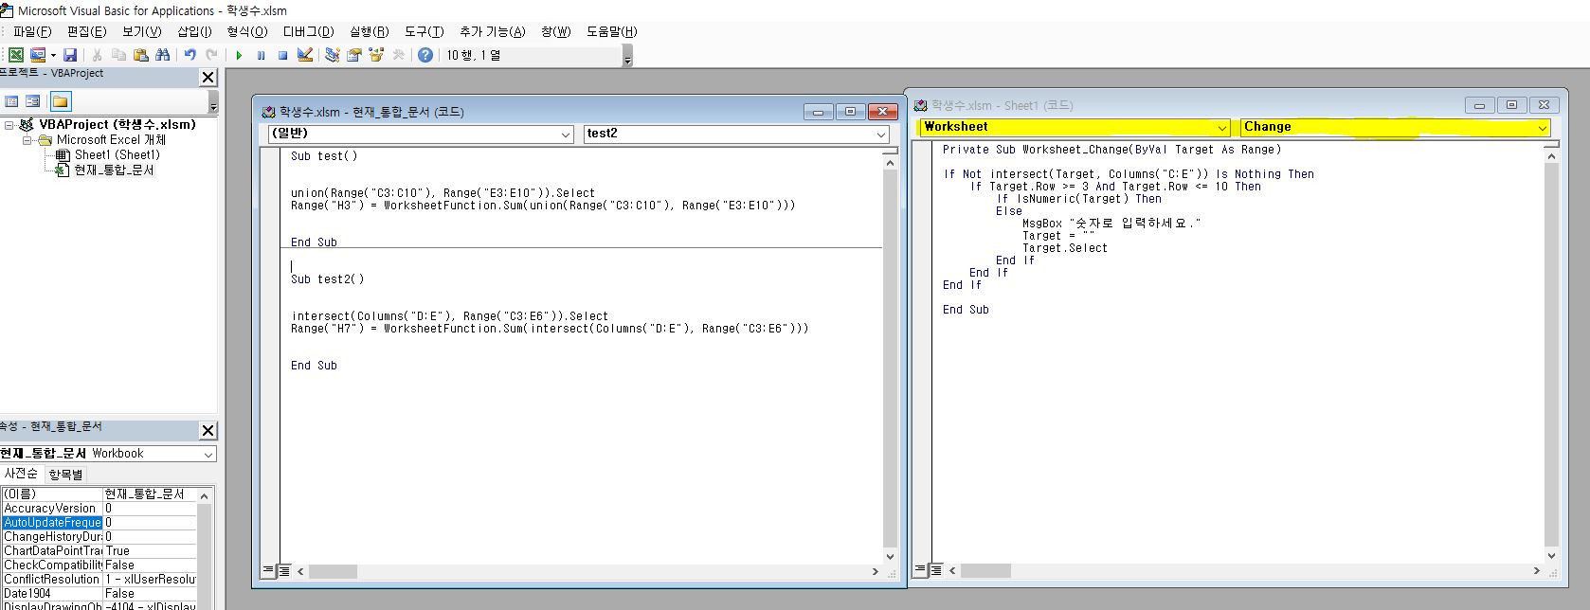Run the macro with the green play icon
1590x610 pixels.
point(239,55)
